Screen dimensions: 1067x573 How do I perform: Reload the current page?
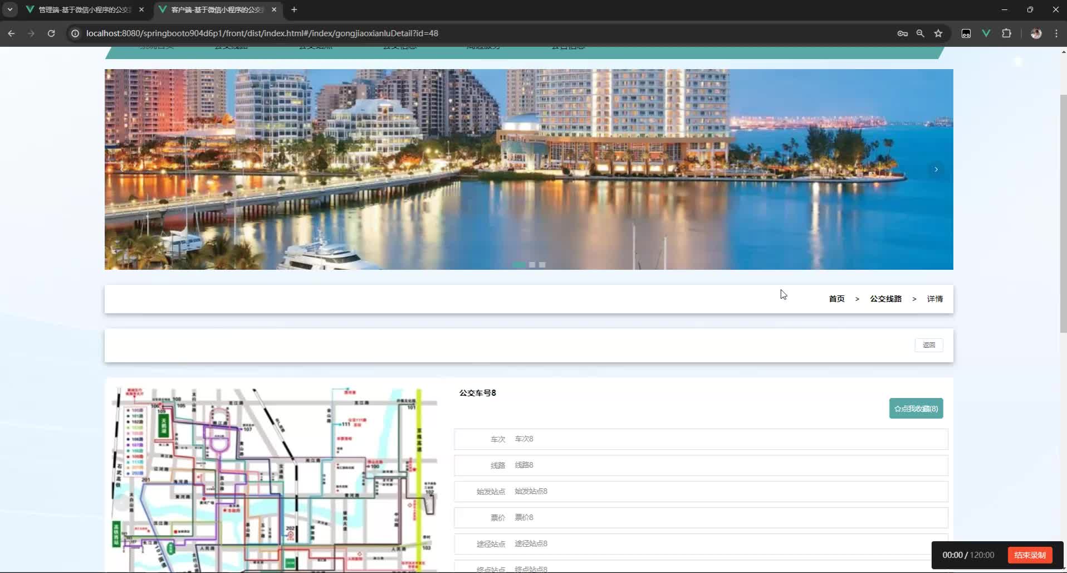[x=51, y=33]
